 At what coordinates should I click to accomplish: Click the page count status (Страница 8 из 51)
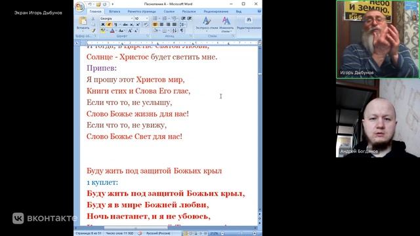[89, 233]
